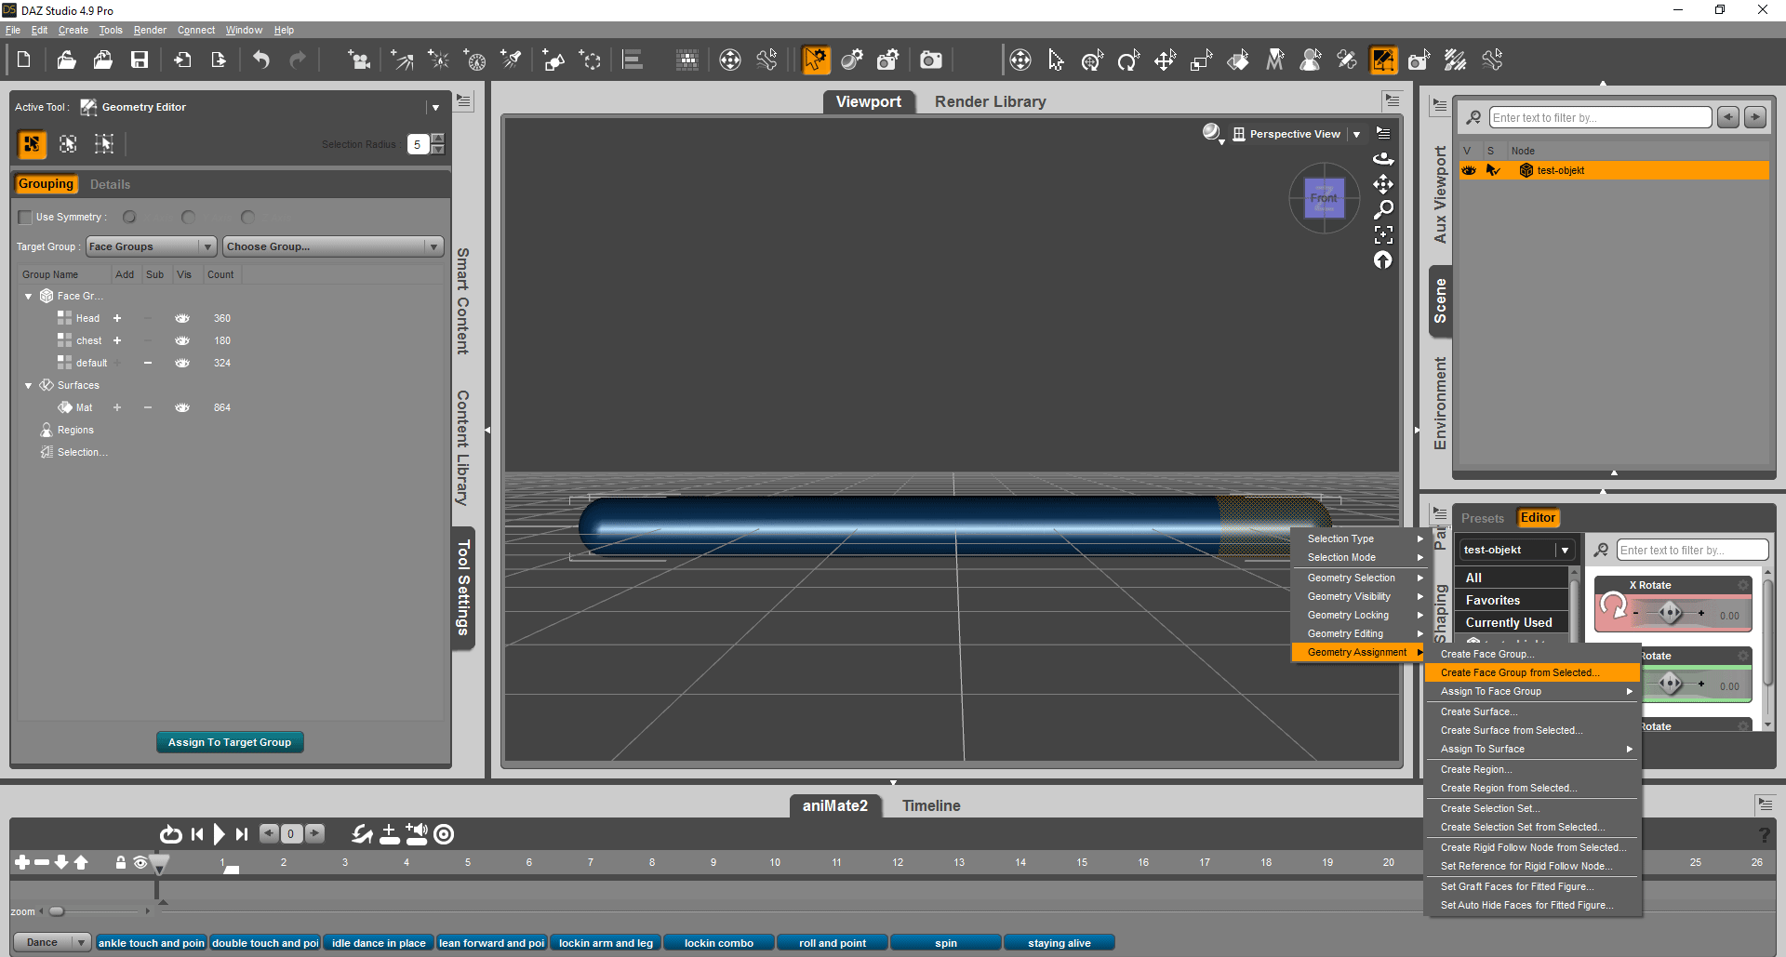Click the Play button in aniMate2
Image resolution: width=1786 pixels, height=957 pixels.
click(x=219, y=834)
